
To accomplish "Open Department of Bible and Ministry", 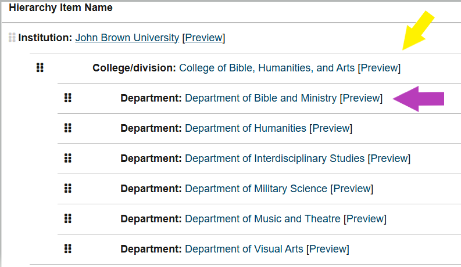I will [260, 98].
